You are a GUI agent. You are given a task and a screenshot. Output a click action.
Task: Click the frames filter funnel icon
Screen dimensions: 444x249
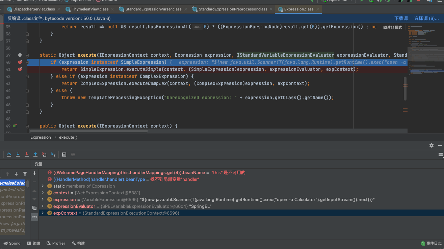[x=25, y=174]
